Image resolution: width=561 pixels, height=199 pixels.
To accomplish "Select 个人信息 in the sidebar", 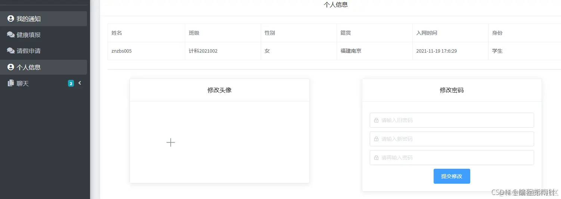I will point(43,67).
